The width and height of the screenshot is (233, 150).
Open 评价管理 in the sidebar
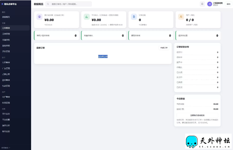pos(15,51)
